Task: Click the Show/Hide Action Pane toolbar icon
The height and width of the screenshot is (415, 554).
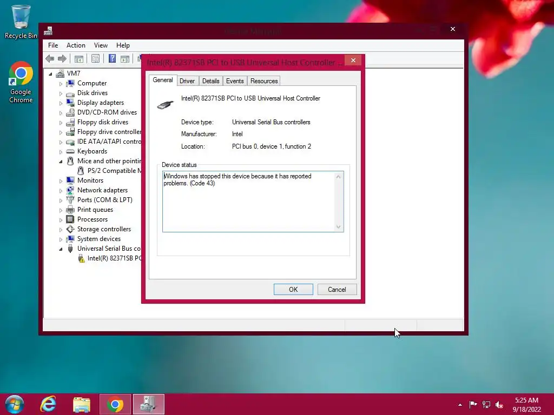Action: 125,58
